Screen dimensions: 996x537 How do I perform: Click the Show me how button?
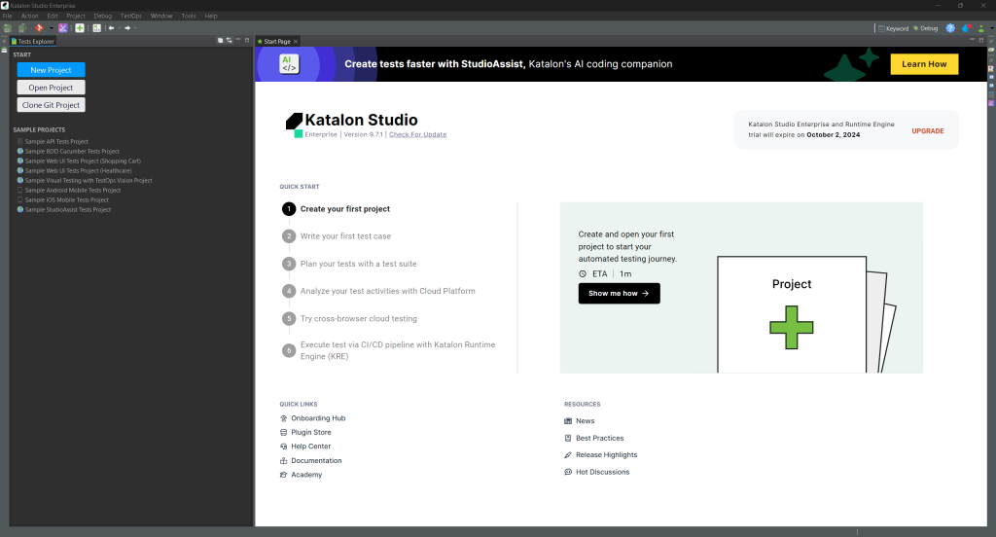coord(619,294)
